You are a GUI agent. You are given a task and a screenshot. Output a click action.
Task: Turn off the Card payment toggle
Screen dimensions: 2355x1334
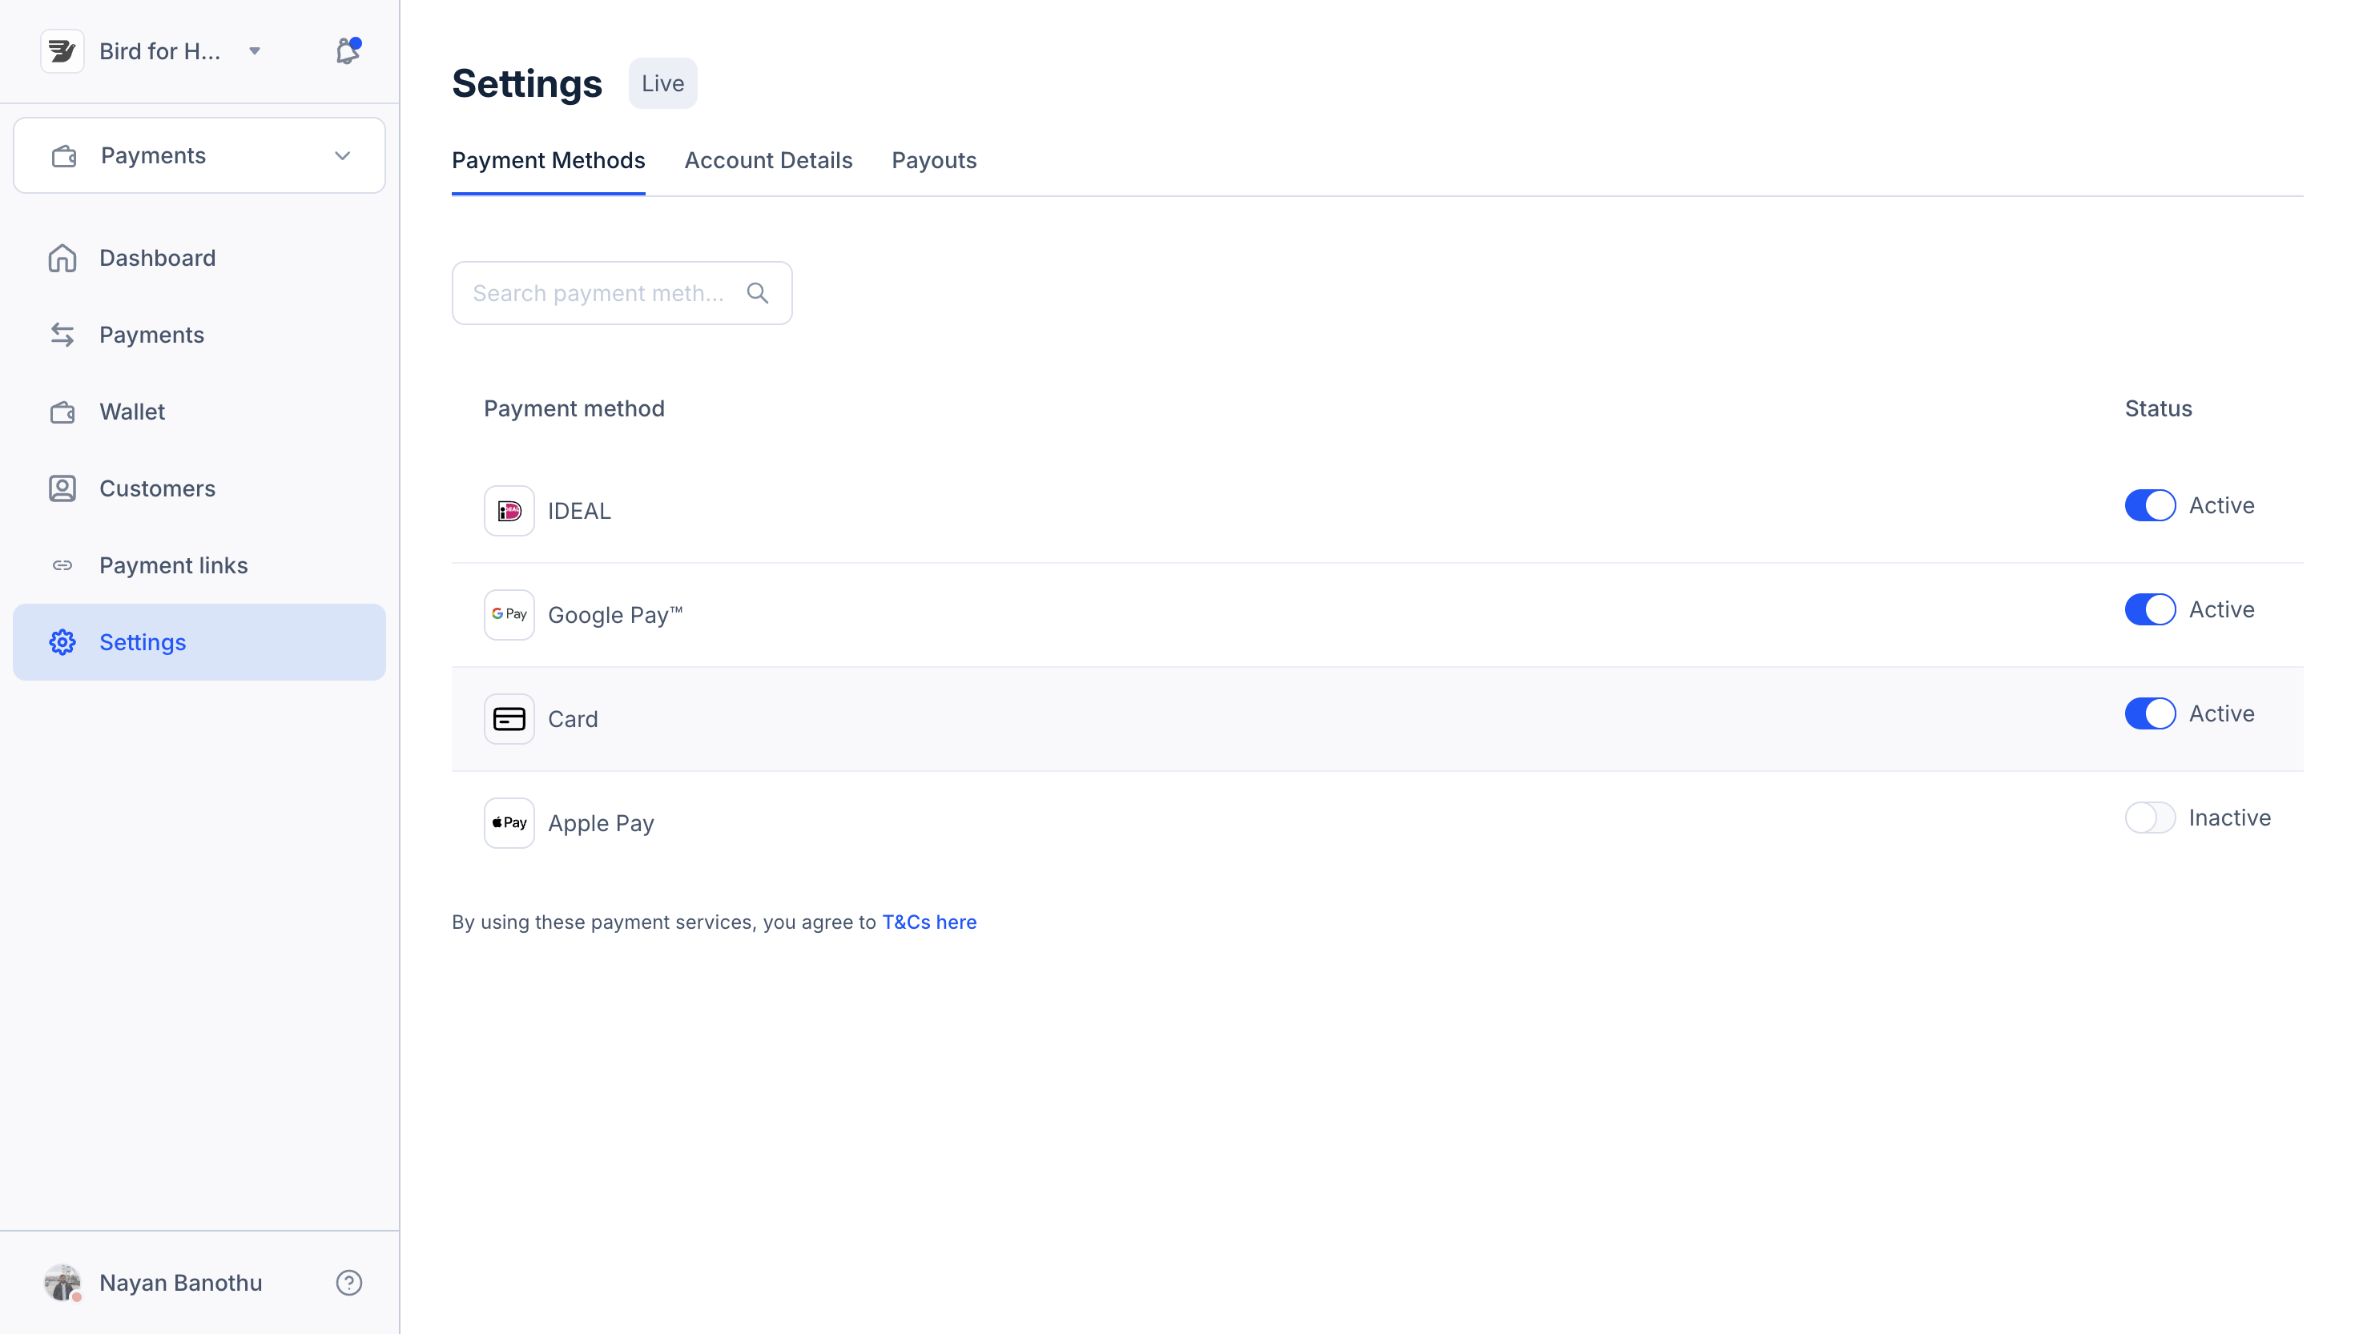[x=2149, y=713]
